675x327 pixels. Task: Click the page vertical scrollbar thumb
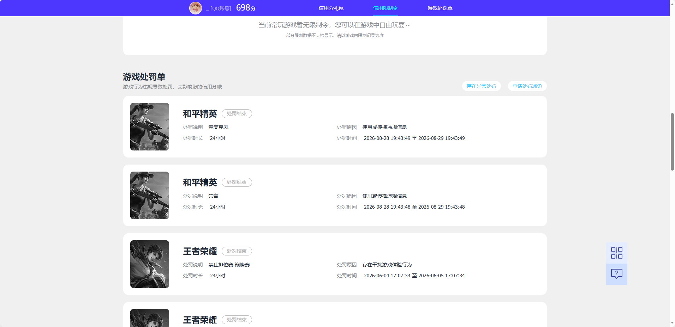672,142
